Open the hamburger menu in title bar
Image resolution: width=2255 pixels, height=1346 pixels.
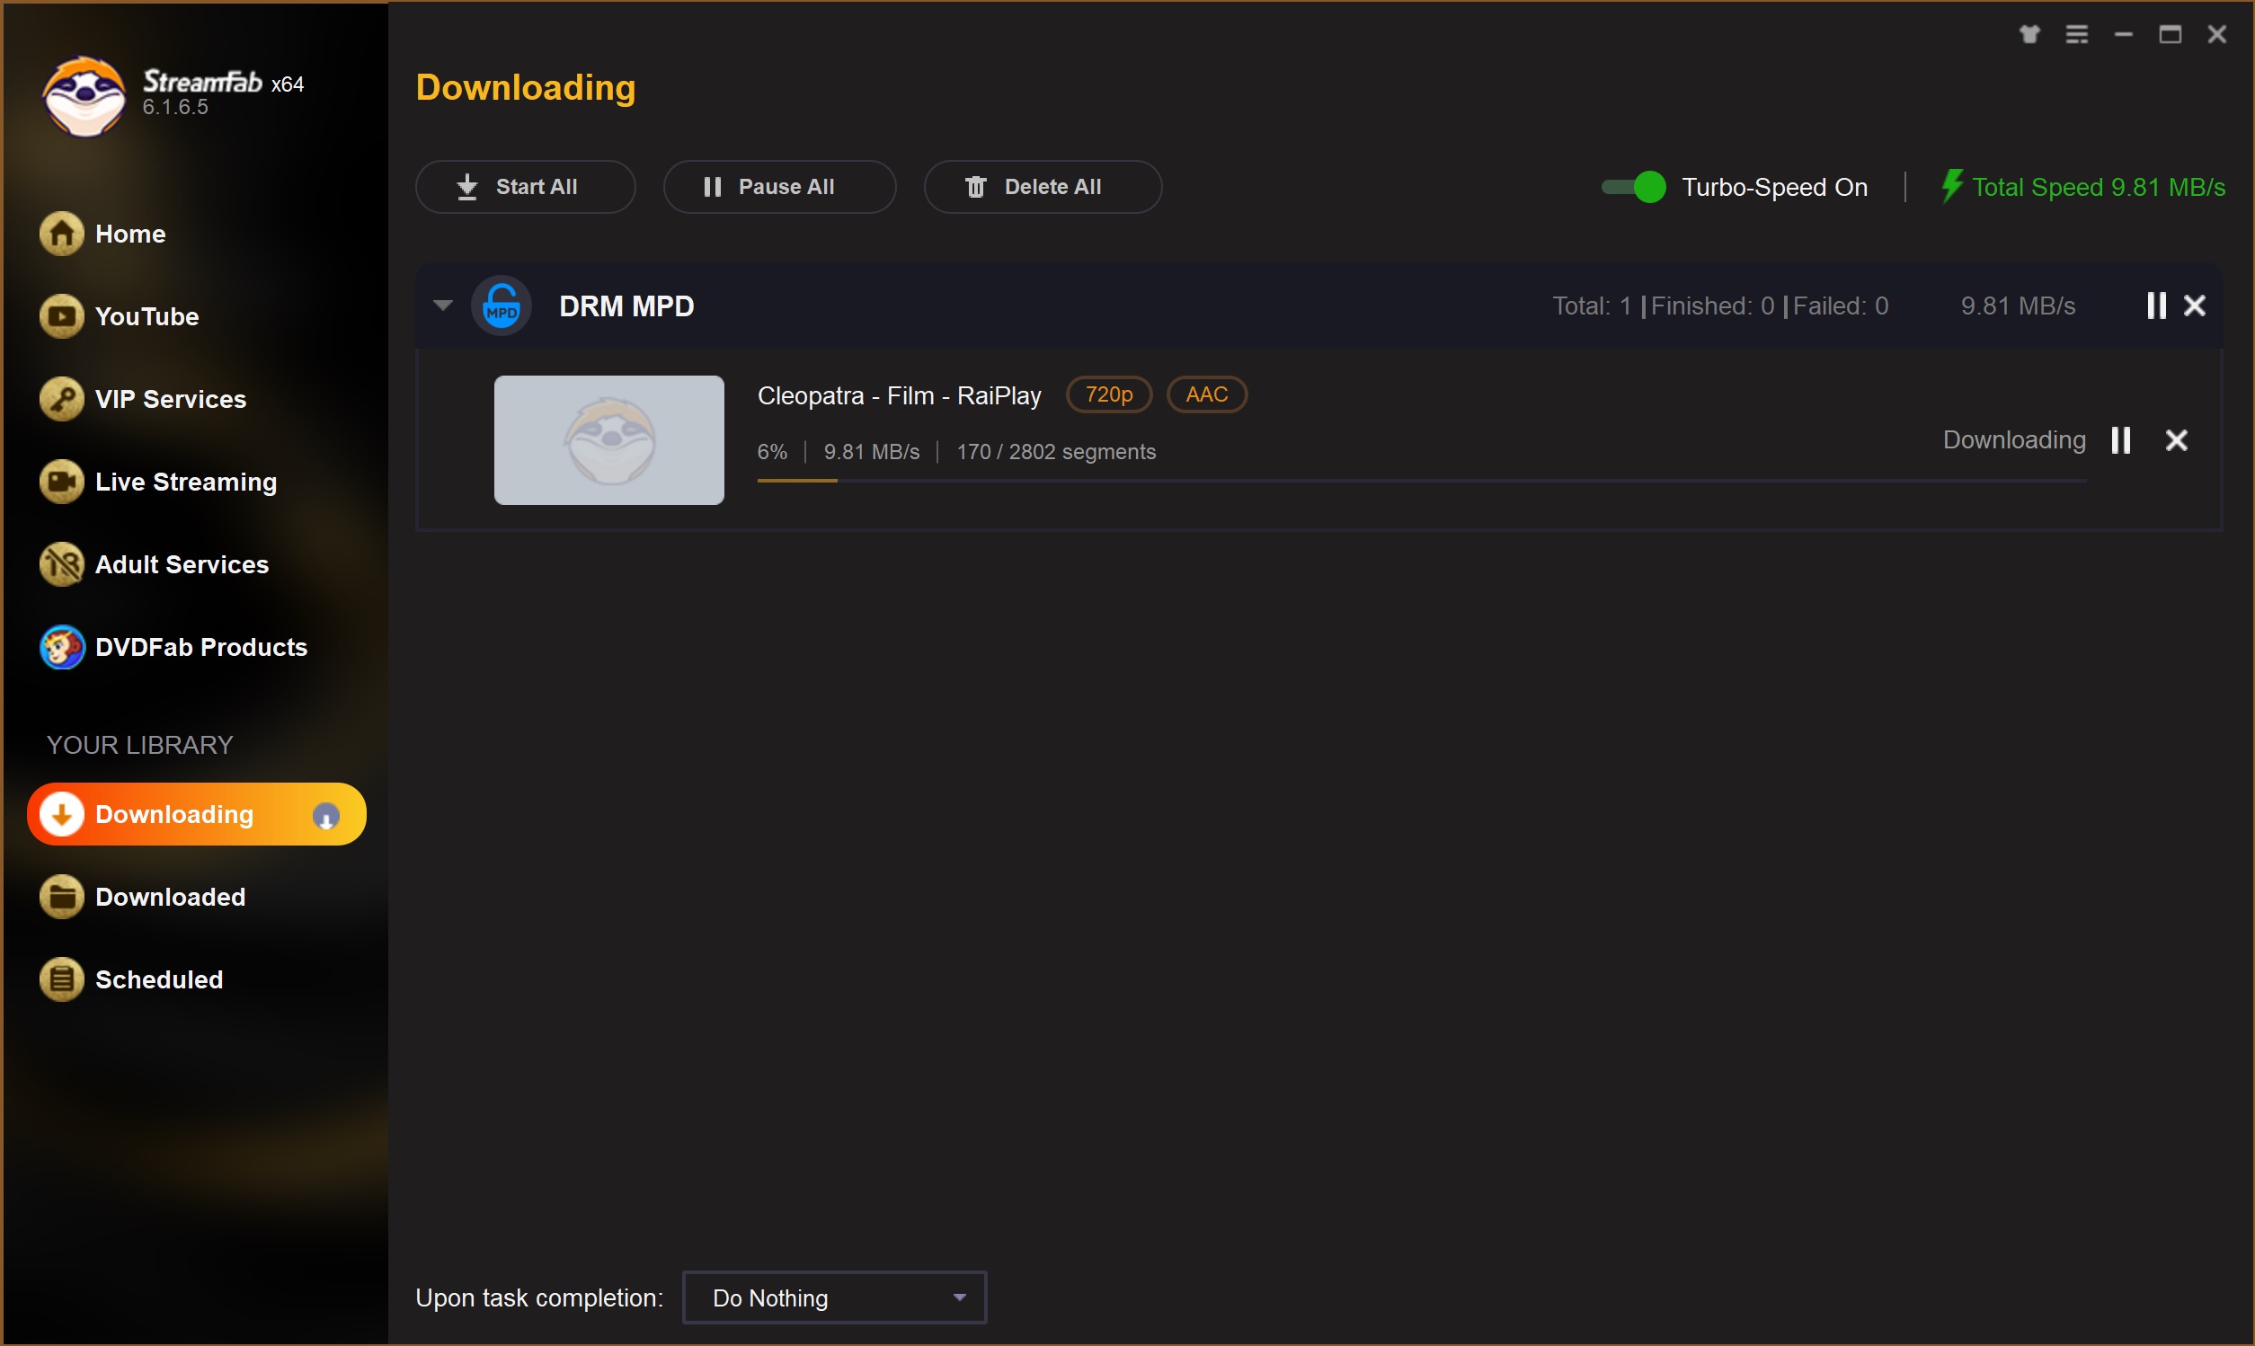(2076, 34)
